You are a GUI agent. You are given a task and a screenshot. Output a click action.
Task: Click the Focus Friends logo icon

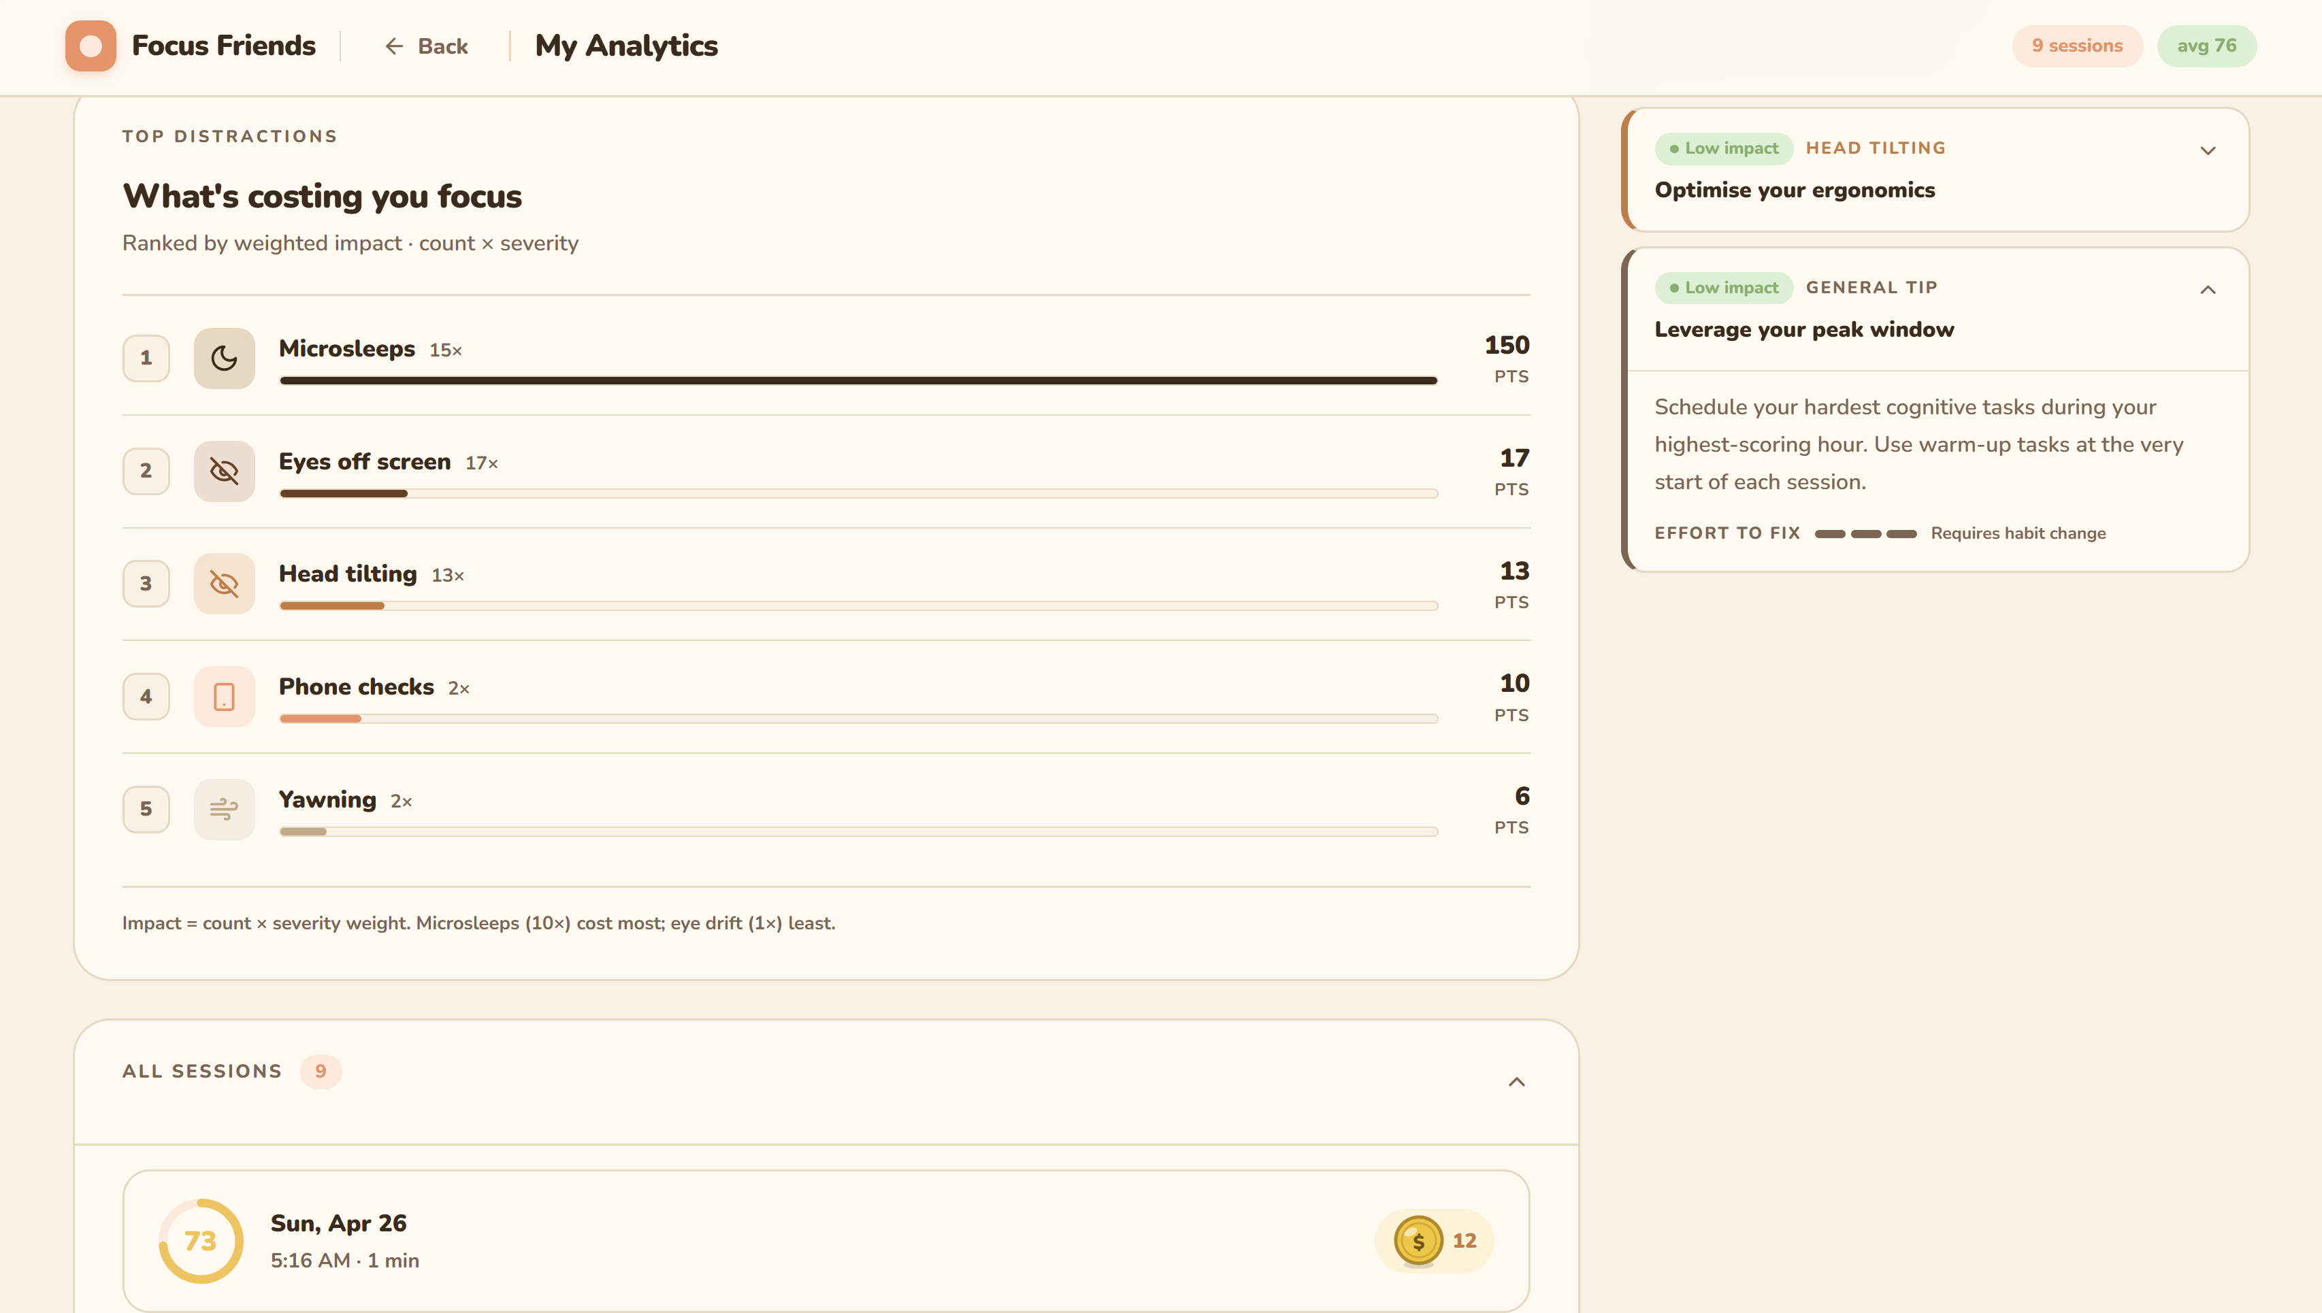(x=91, y=46)
